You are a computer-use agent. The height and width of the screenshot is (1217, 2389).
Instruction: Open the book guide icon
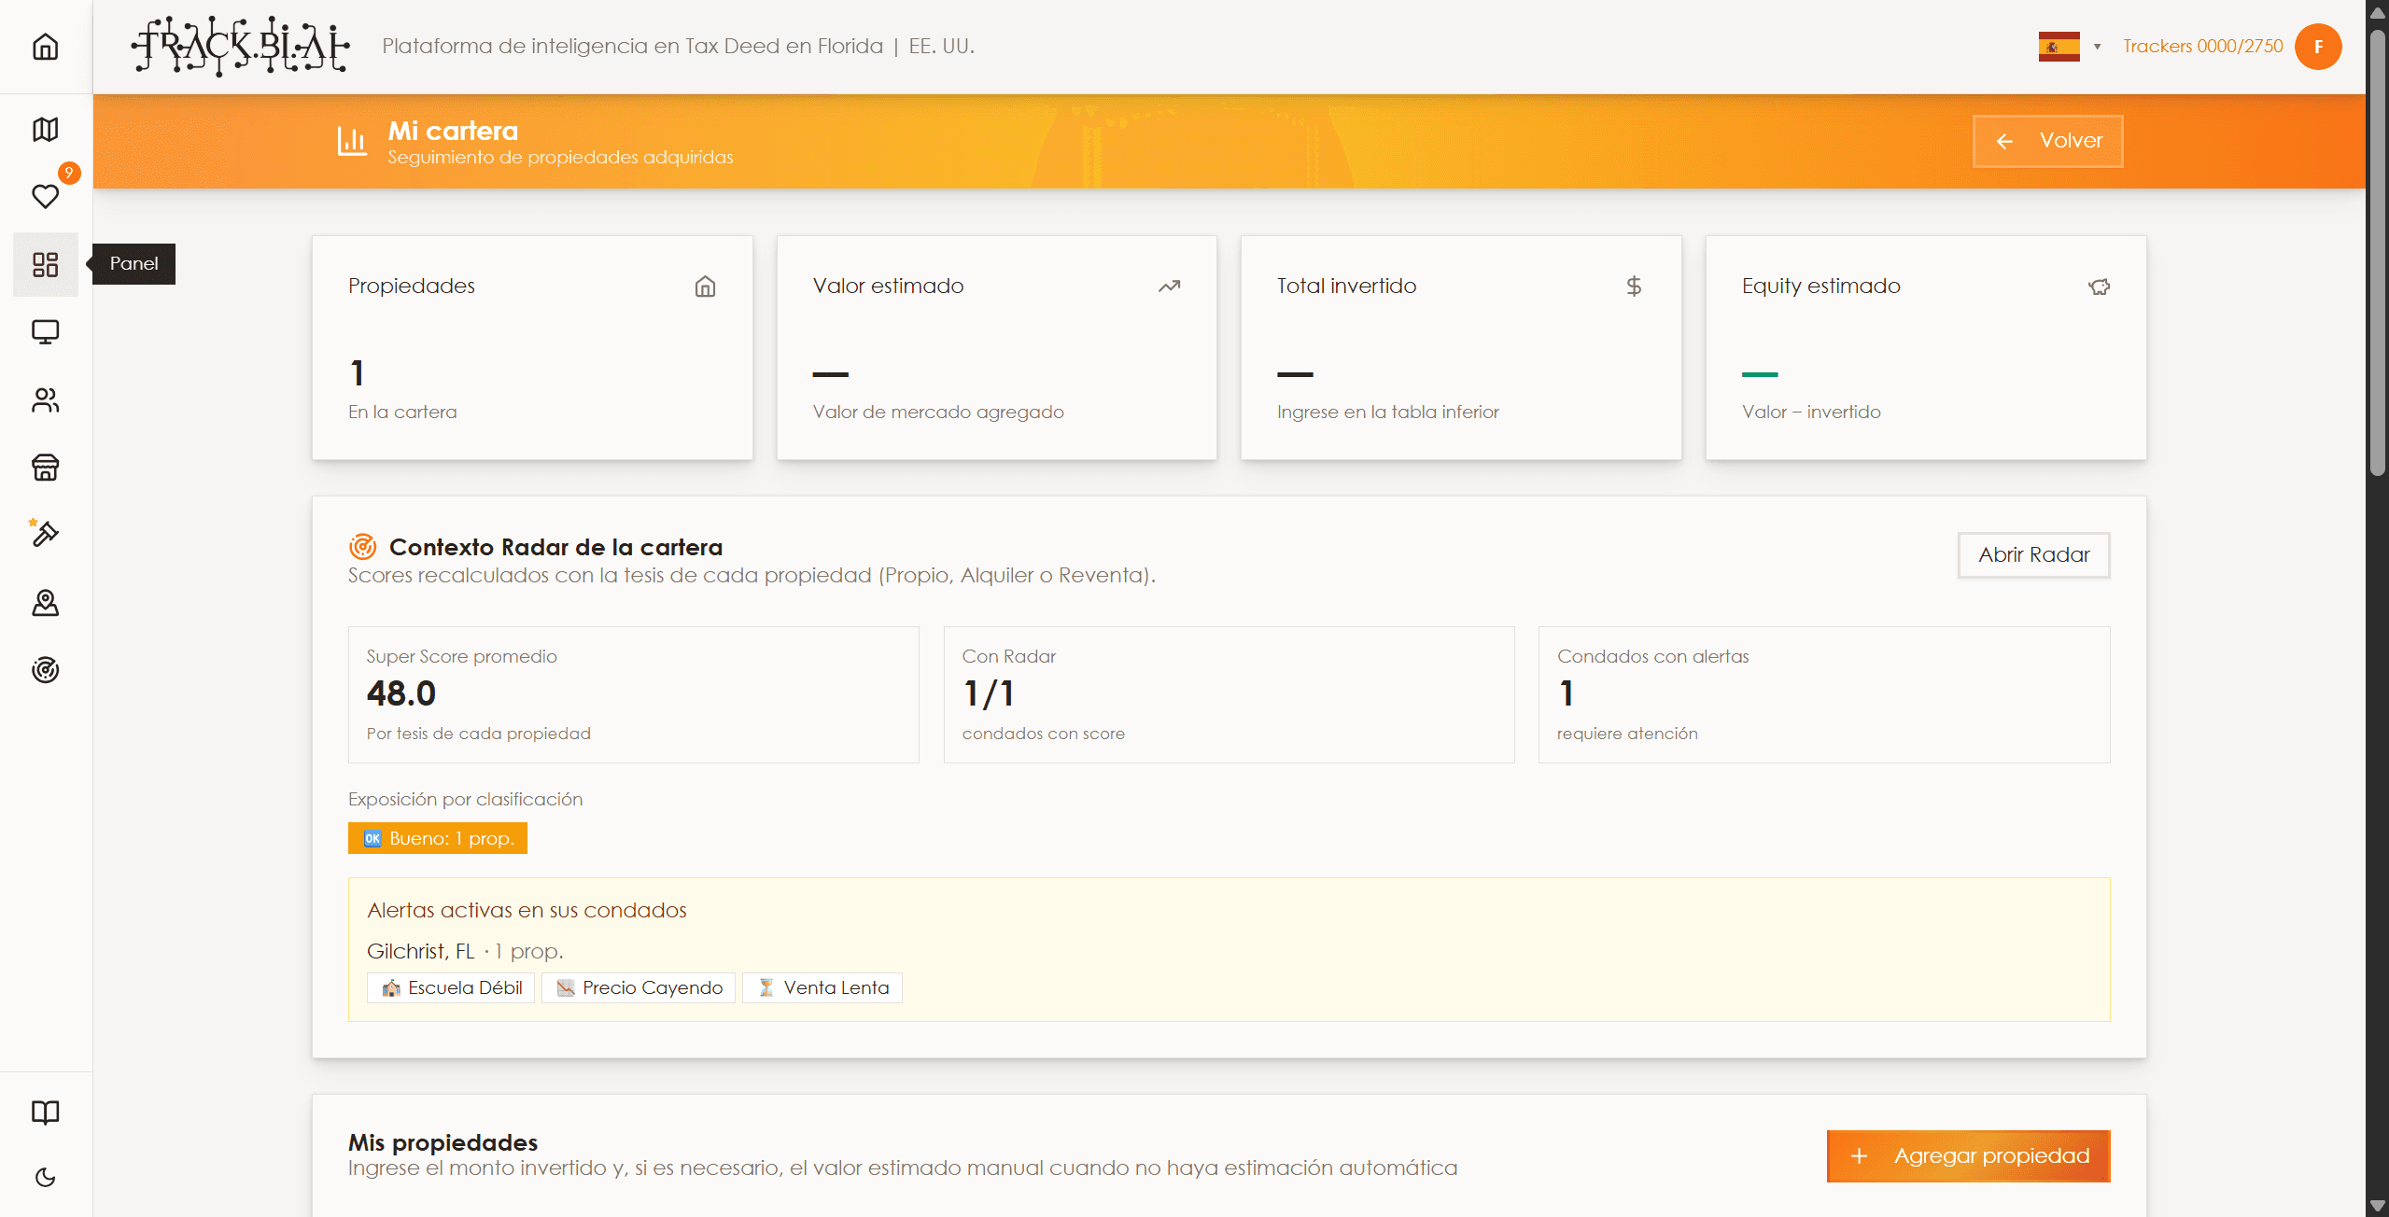click(x=45, y=1112)
